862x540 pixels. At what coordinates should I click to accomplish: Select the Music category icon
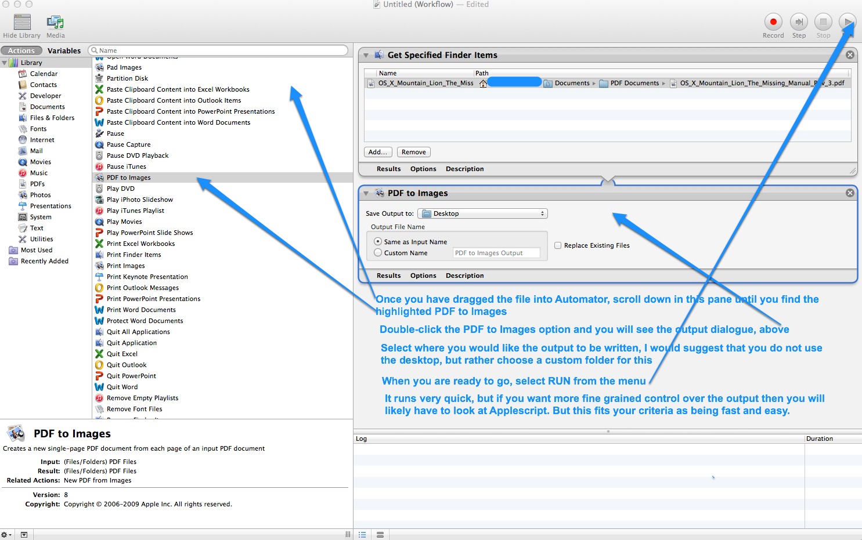click(23, 173)
